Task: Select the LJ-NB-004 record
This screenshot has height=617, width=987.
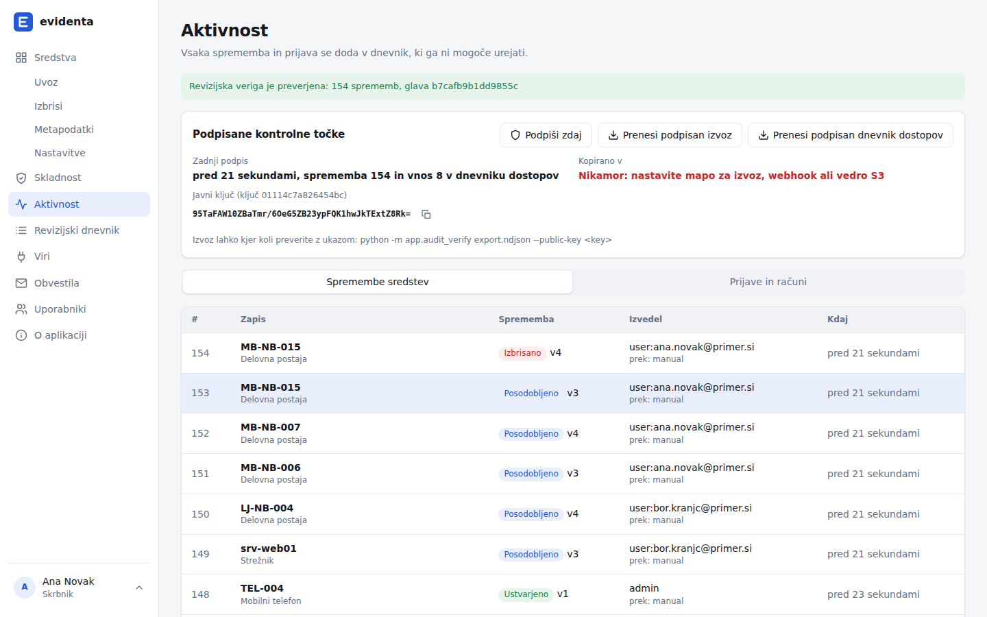Action: [267, 508]
